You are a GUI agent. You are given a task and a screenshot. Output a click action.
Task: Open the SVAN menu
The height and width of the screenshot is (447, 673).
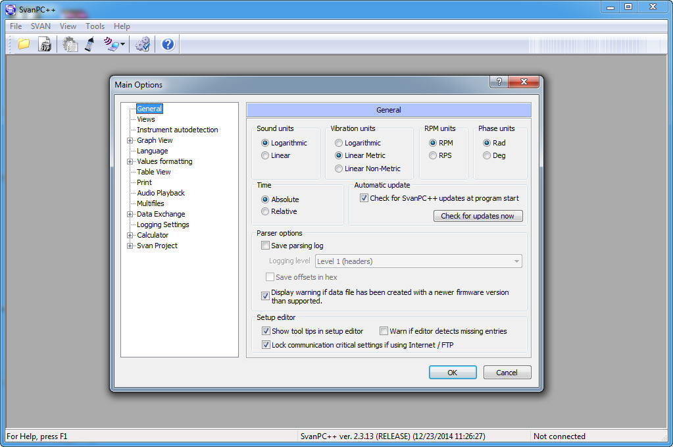41,26
